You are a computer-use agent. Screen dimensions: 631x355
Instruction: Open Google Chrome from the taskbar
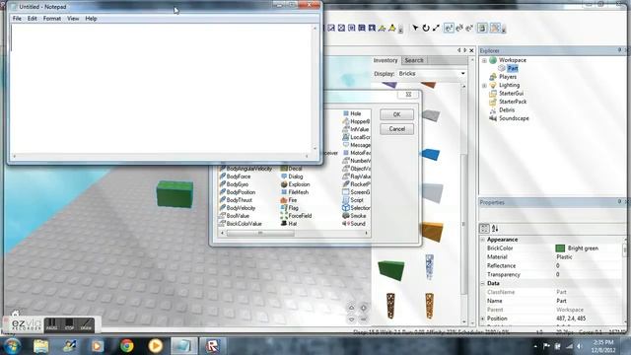(x=127, y=346)
